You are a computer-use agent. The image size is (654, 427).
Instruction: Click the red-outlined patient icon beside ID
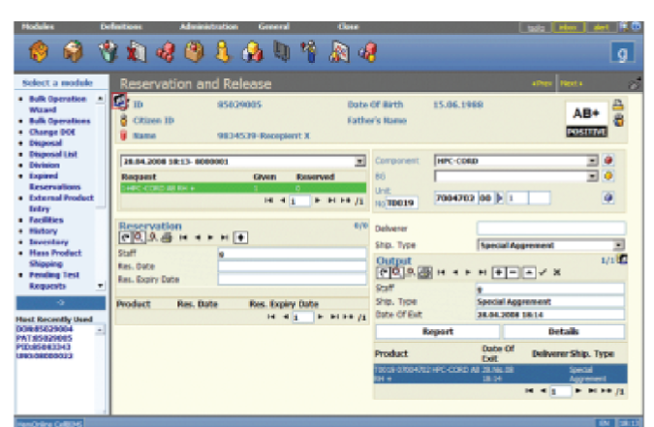pyautogui.click(x=119, y=101)
